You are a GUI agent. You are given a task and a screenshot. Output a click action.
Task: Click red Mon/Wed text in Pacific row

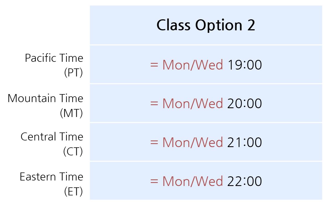pos(193,65)
